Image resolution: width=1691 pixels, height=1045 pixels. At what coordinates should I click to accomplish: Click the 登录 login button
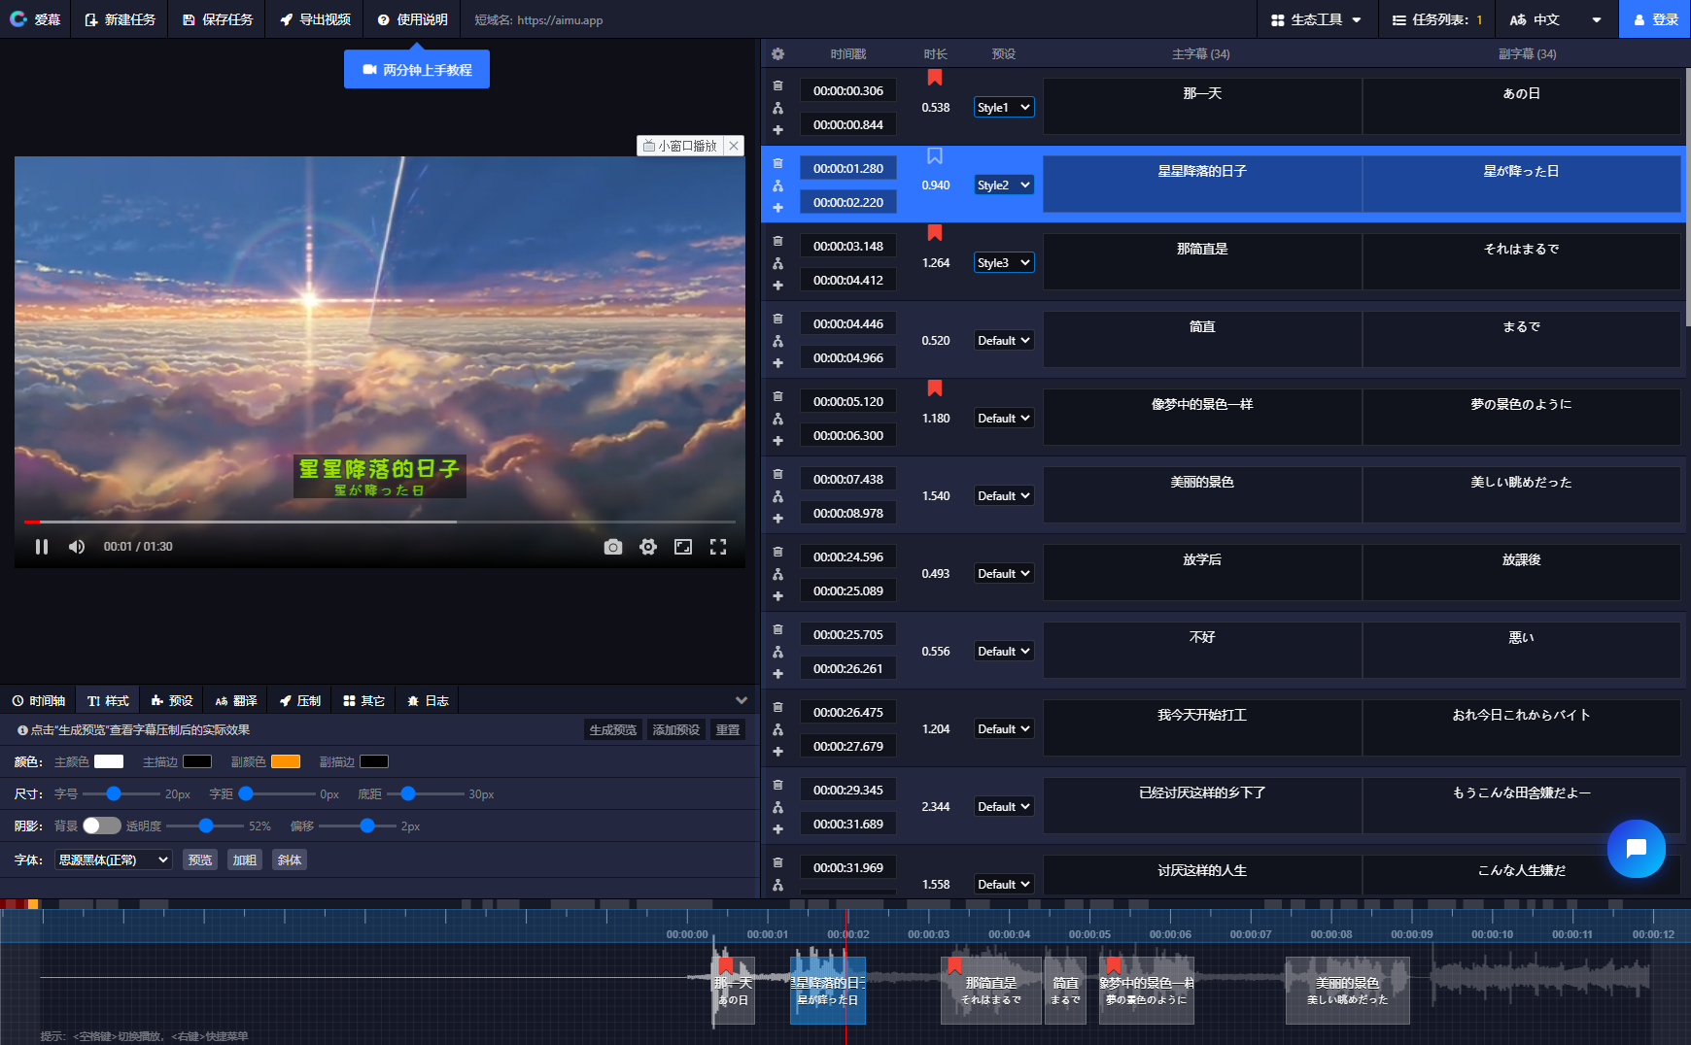(x=1655, y=19)
